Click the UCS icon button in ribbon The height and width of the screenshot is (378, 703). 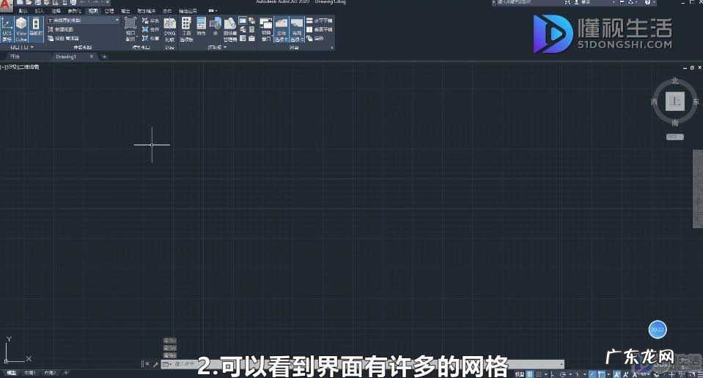coord(7,29)
